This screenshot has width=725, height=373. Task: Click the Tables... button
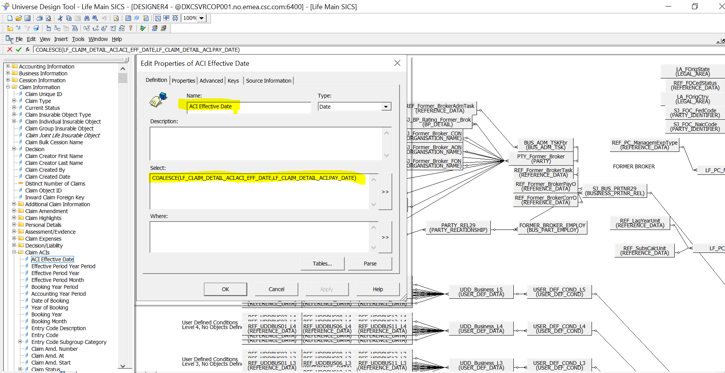[322, 264]
